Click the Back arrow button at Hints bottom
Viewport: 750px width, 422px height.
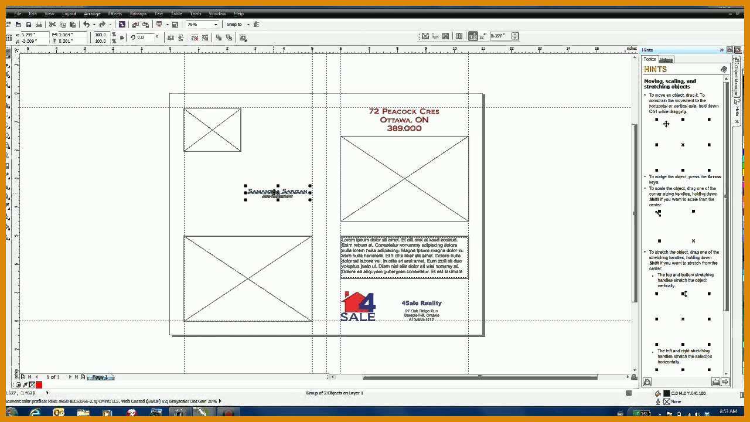pos(715,382)
